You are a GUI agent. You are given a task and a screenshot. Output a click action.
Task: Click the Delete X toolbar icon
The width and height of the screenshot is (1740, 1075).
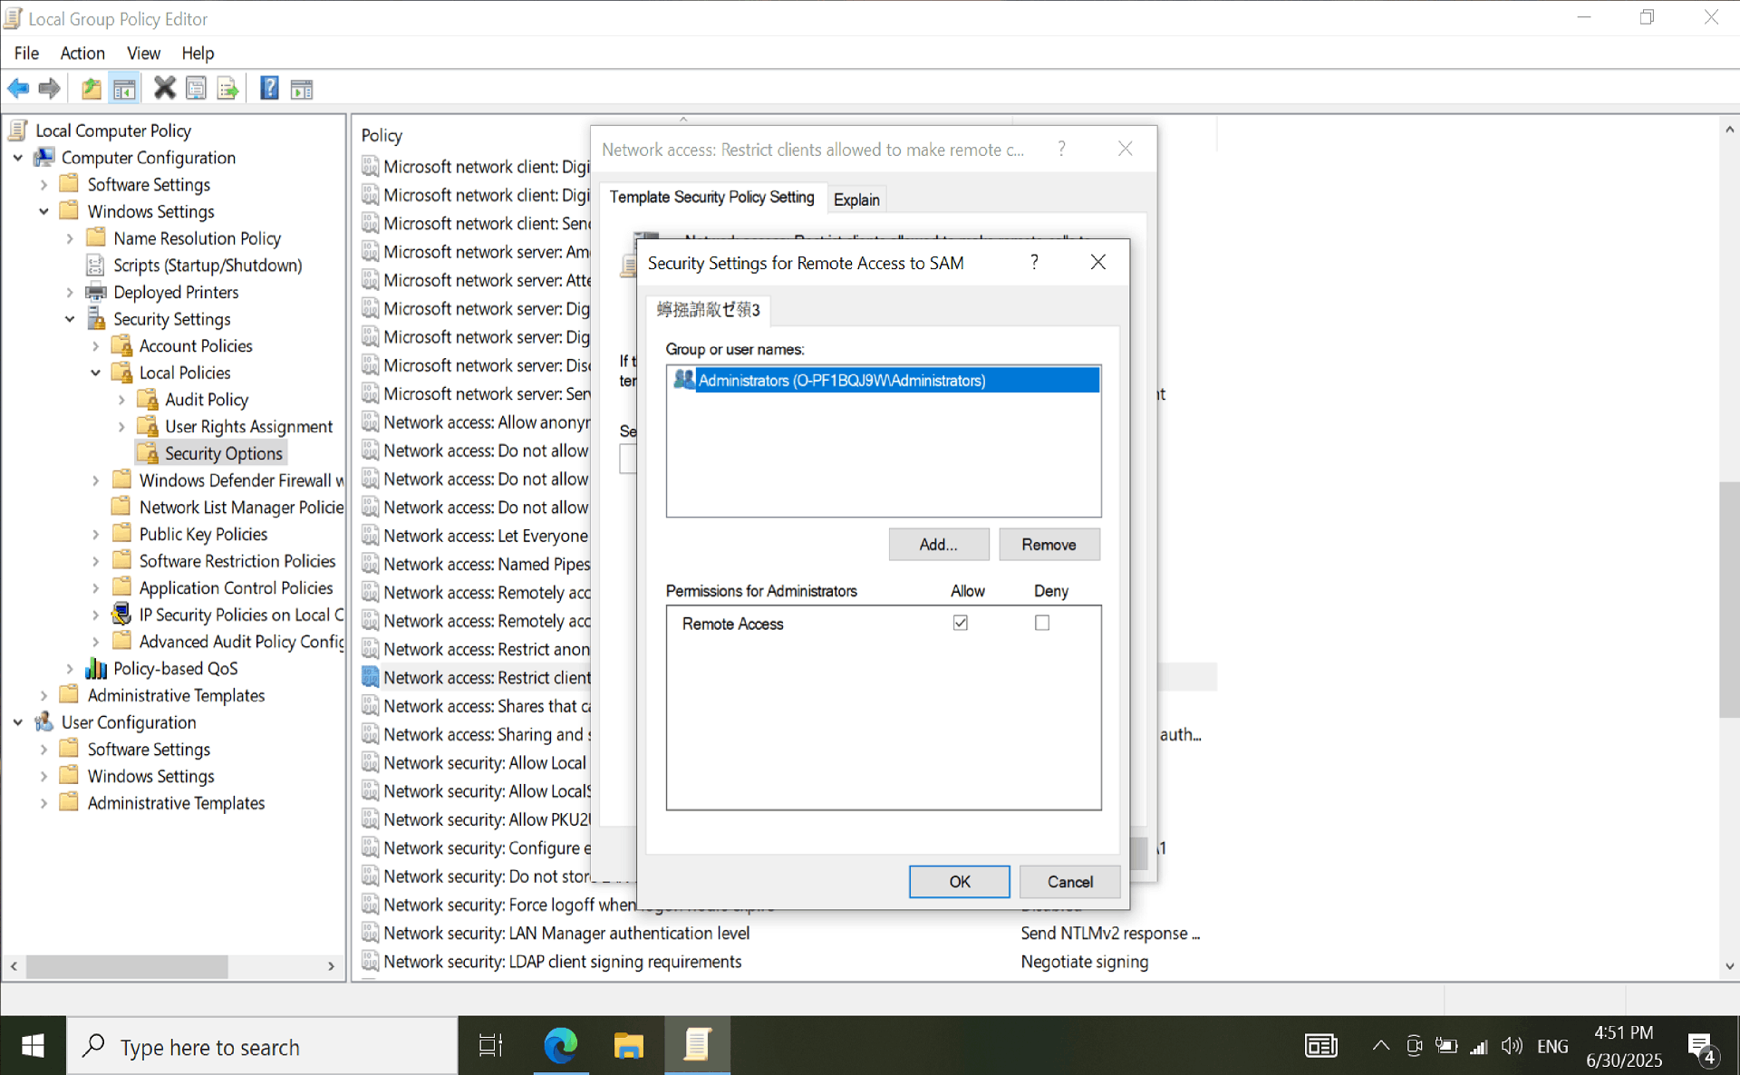(x=164, y=88)
